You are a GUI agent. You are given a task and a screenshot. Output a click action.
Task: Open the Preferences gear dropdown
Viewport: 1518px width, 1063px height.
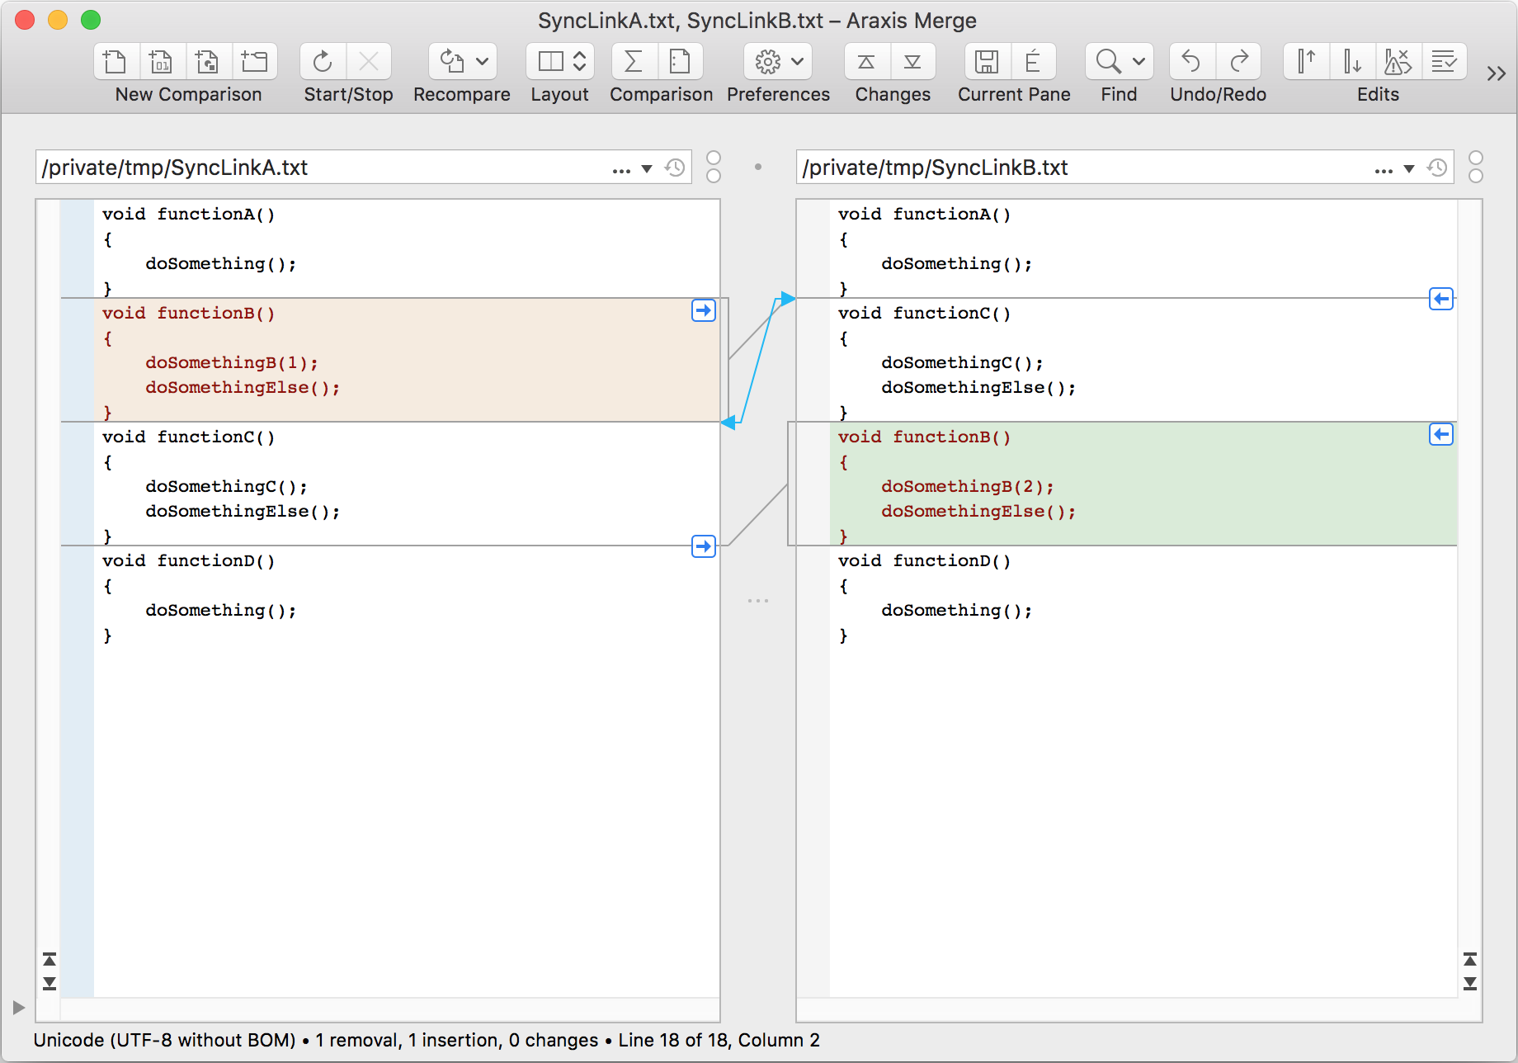tap(798, 61)
